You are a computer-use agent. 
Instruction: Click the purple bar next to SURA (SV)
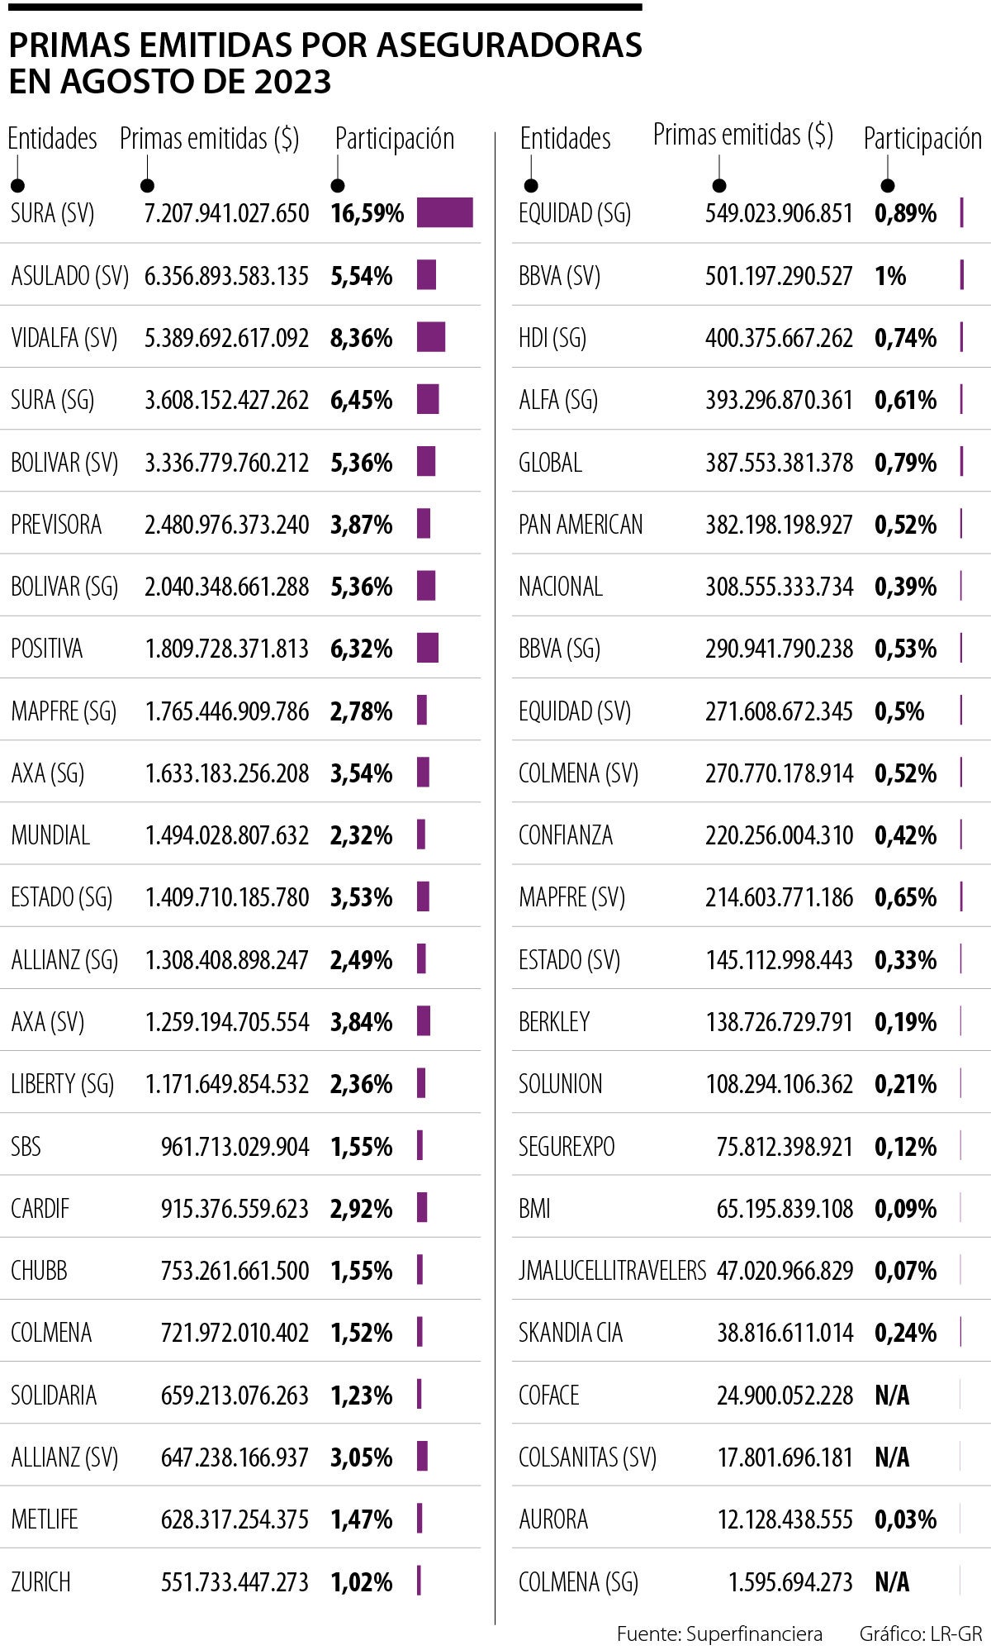click(444, 212)
